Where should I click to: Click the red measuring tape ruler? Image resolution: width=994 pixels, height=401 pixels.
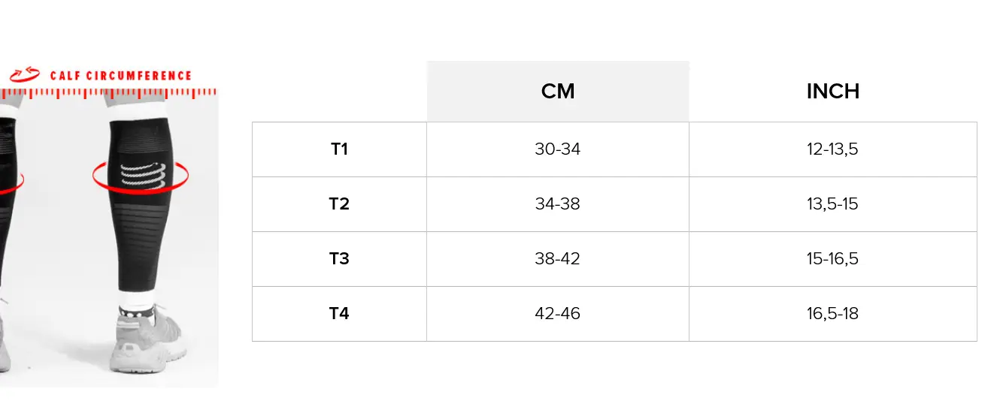pos(108,93)
